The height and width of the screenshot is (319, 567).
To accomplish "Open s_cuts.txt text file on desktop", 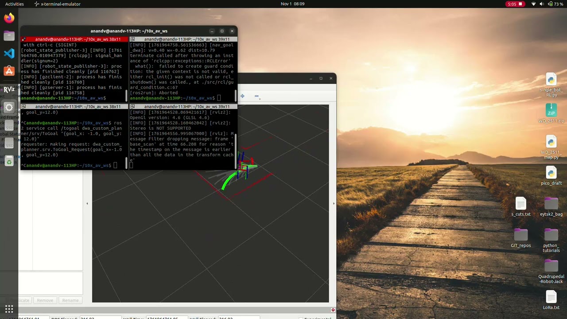I will 520,207.
